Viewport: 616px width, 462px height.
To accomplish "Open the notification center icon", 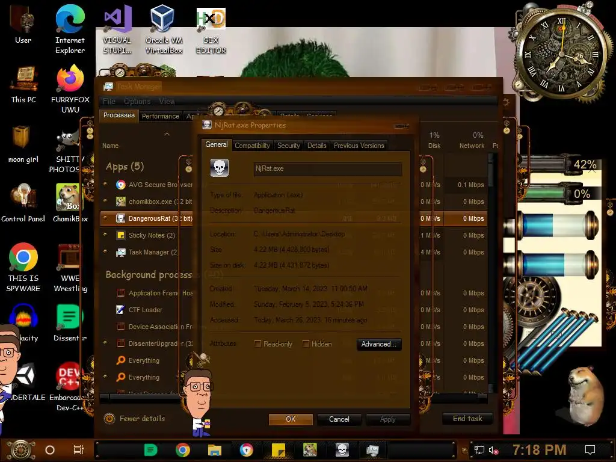I will (590, 450).
